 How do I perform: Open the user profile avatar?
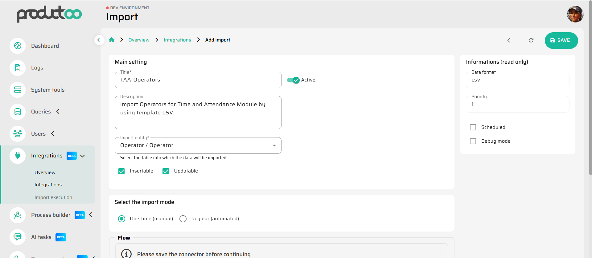[x=575, y=14]
